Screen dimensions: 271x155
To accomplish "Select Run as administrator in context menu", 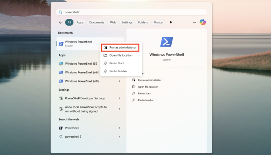I will pos(120,47).
